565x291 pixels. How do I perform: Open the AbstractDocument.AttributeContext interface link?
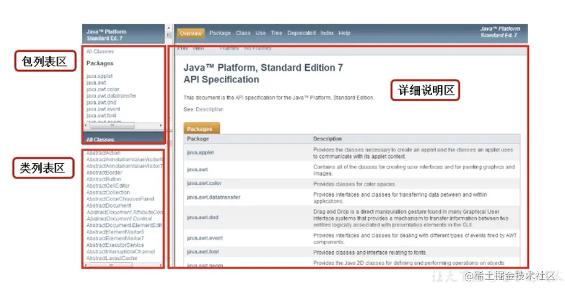124,212
